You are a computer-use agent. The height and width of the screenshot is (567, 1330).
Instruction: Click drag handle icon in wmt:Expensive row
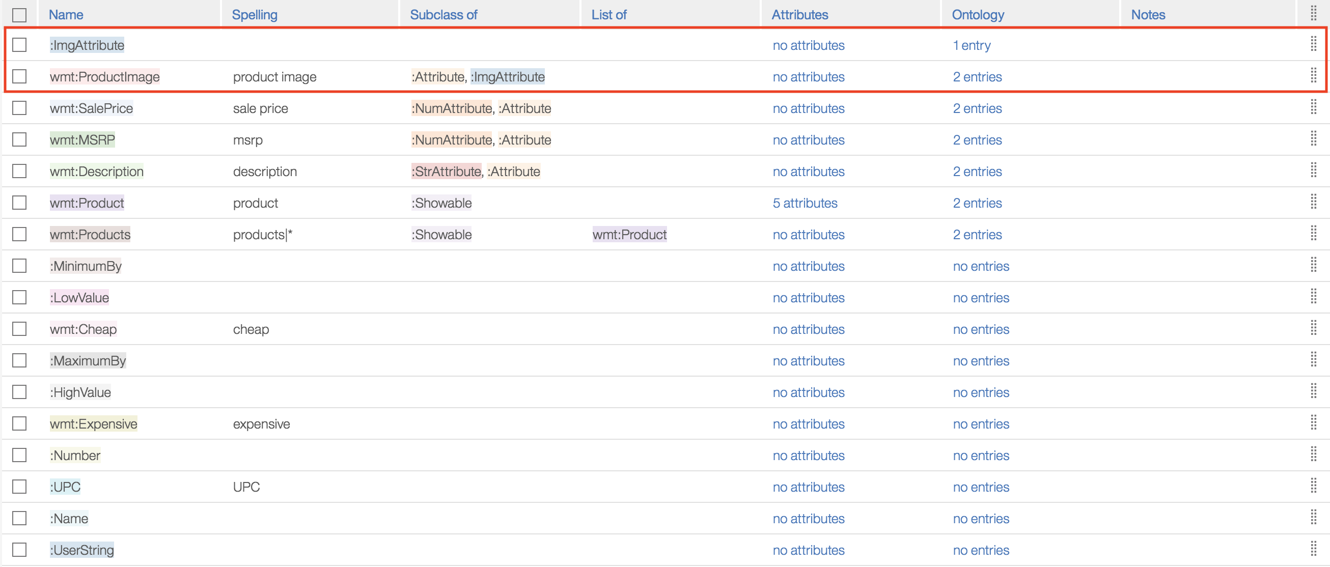point(1313,422)
